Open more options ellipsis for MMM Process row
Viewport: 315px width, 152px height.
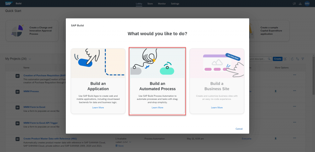(x=294, y=91)
